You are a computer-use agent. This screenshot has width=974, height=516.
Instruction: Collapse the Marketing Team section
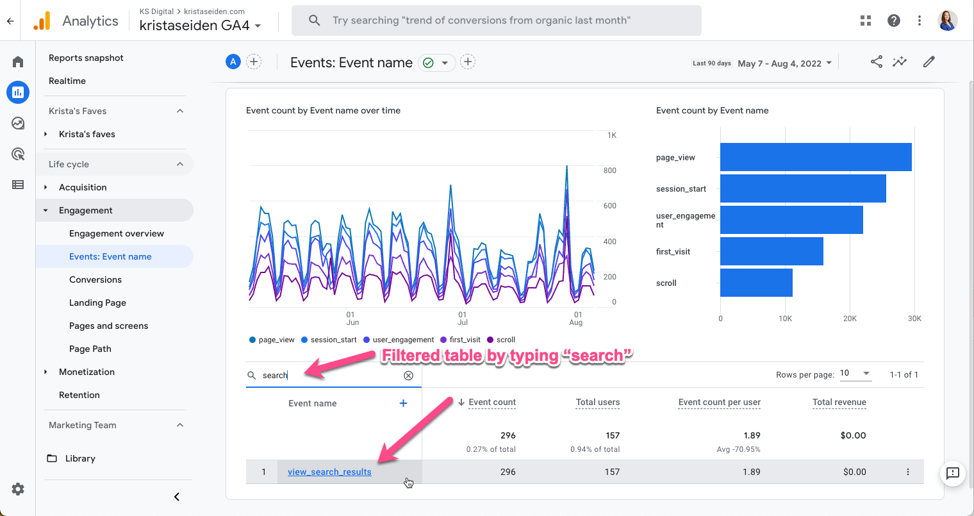pyautogui.click(x=180, y=425)
